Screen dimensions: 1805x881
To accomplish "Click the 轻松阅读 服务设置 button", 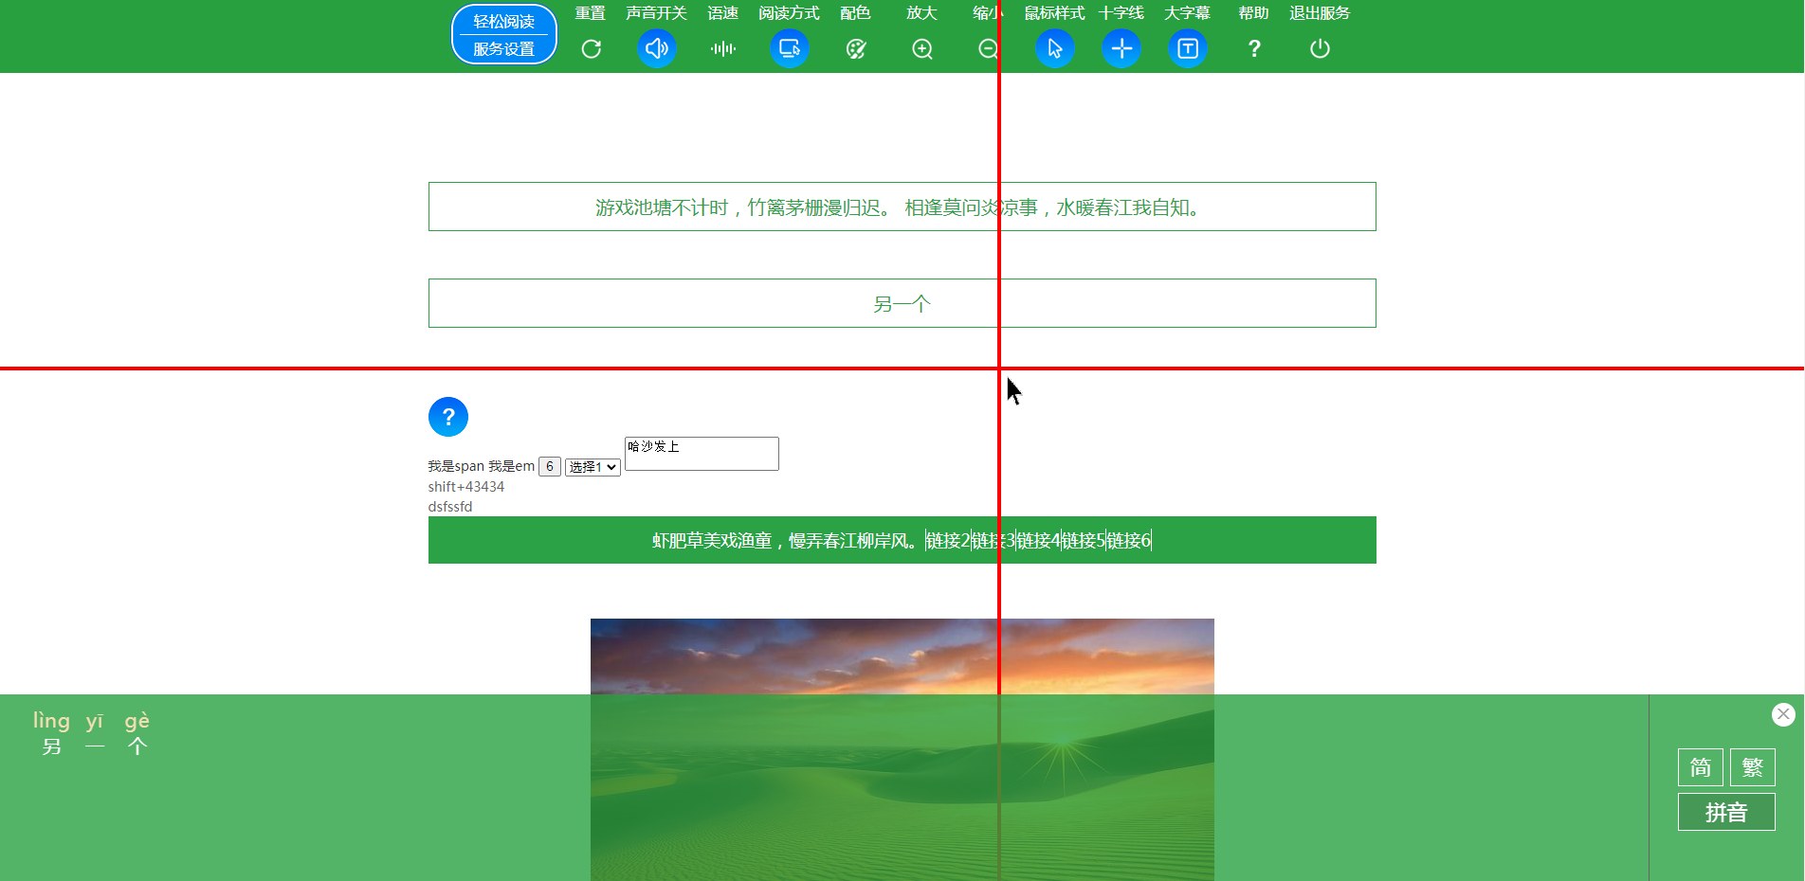I will [504, 35].
